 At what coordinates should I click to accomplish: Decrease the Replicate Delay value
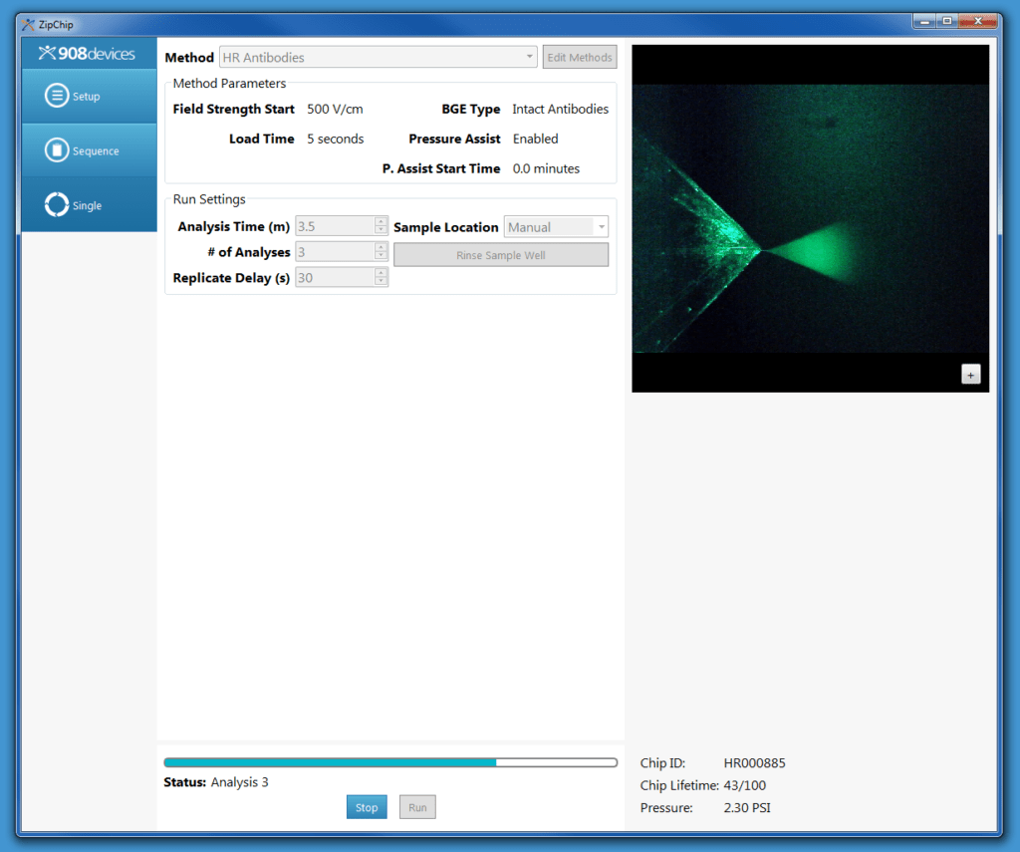382,280
